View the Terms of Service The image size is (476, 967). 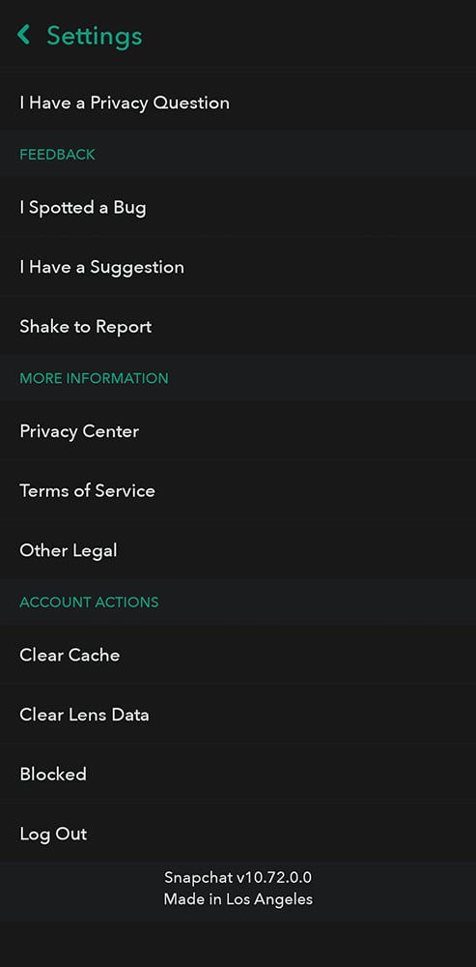[238, 491]
